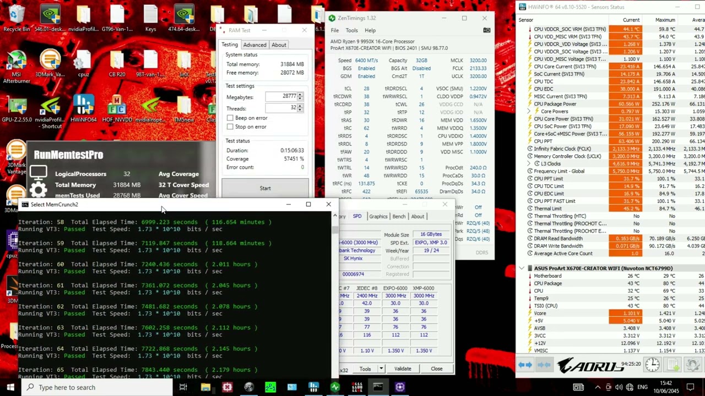705x396 pixels.
Task: Click the DRAM Read Bandwidth sensor row
Action: click(x=611, y=239)
